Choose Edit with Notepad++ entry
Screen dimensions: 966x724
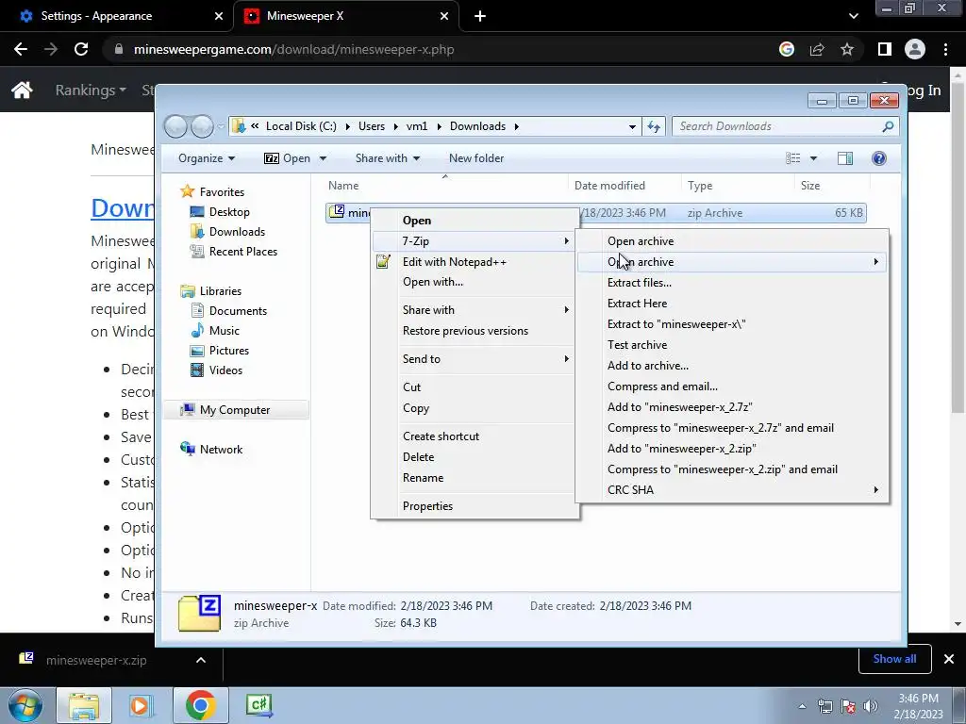click(x=454, y=262)
